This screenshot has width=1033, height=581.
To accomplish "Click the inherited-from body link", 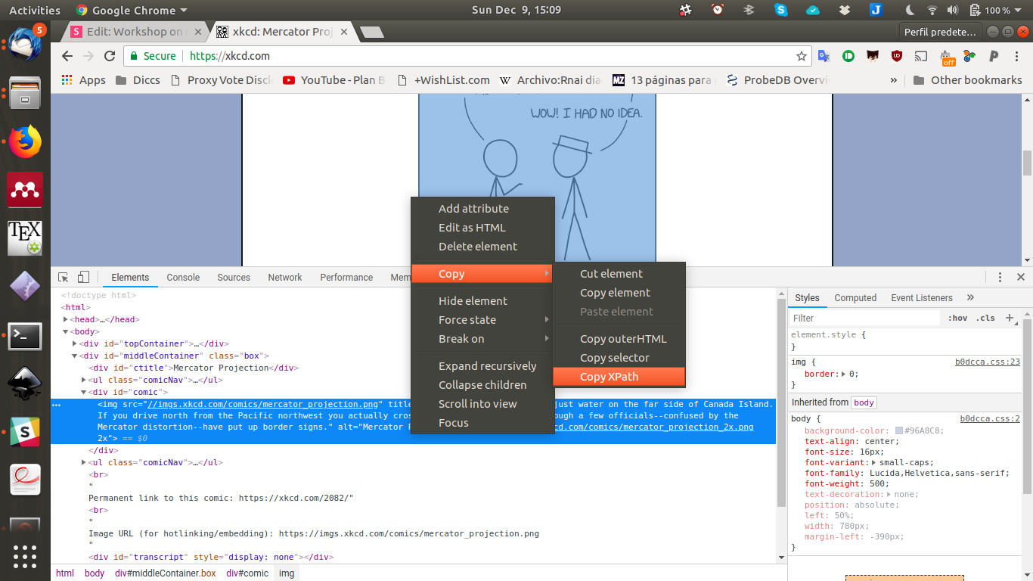I will pos(864,403).
